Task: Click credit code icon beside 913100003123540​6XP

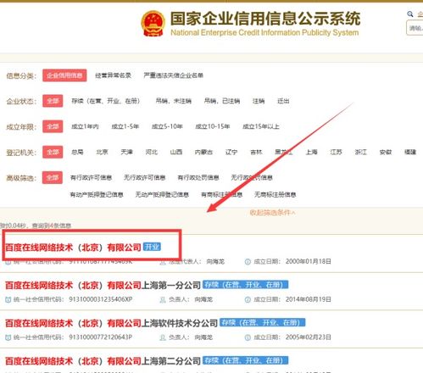Action: (8, 299)
